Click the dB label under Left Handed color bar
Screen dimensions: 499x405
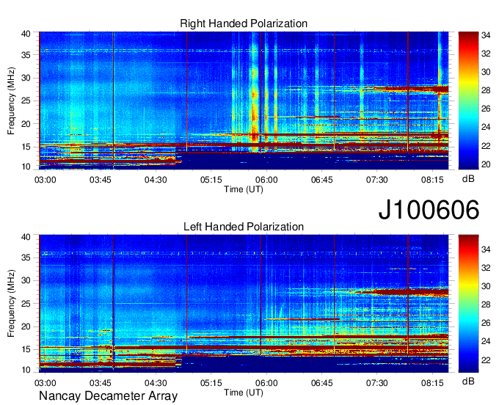pyautogui.click(x=468, y=381)
